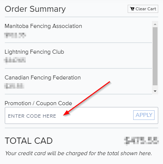This screenshot has height=164, width=163.
Task: Click the shopping cart icon
Action: [132, 9]
